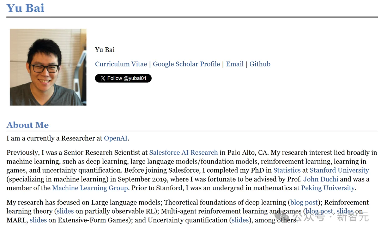
Task: Open the Curriculum Vitae link
Action: (x=121, y=64)
